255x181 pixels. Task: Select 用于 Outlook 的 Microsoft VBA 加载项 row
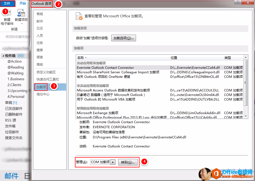tap(160, 99)
